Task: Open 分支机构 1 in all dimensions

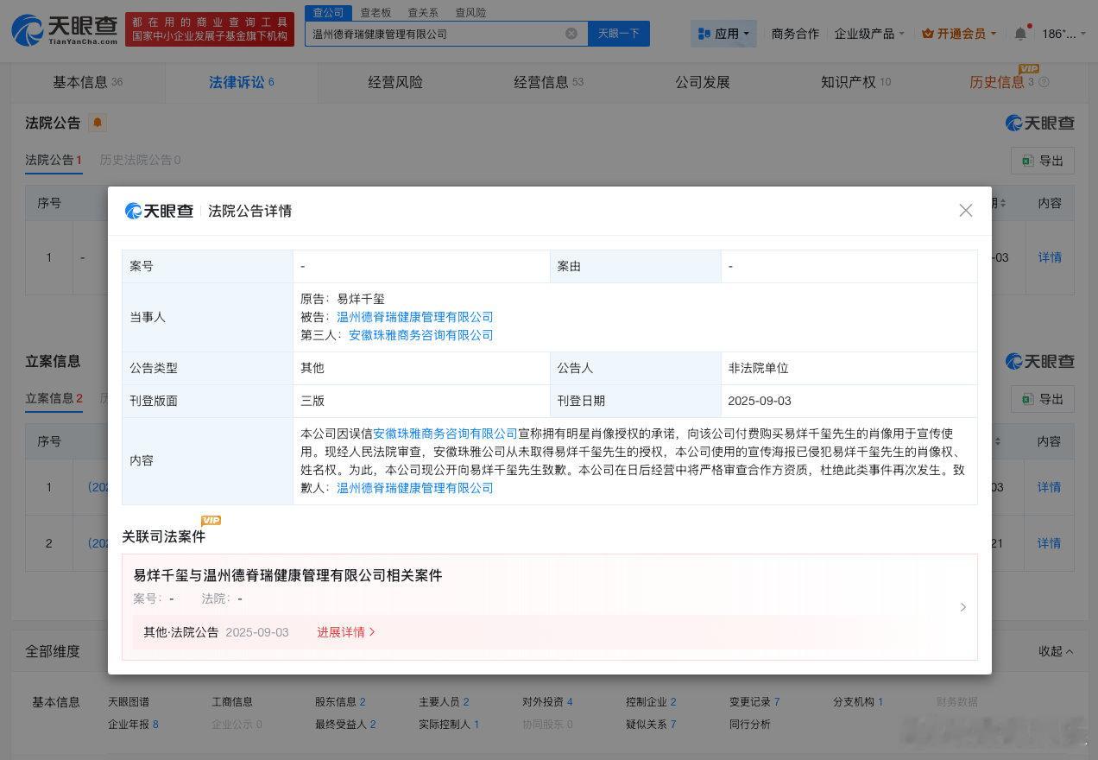Action: point(858,702)
